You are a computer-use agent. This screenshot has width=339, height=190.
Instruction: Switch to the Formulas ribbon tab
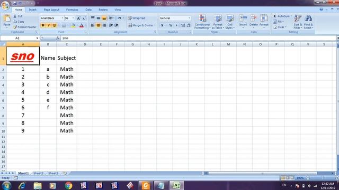point(72,9)
